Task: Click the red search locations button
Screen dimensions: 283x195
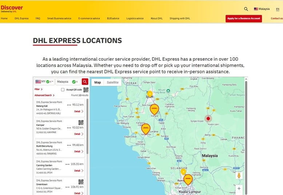Action: (85, 82)
